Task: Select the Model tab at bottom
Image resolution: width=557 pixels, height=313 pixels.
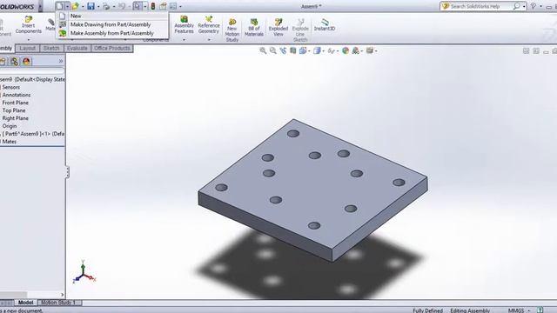Action: pyautogui.click(x=25, y=303)
